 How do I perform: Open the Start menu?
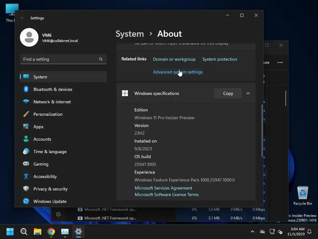[10, 232]
